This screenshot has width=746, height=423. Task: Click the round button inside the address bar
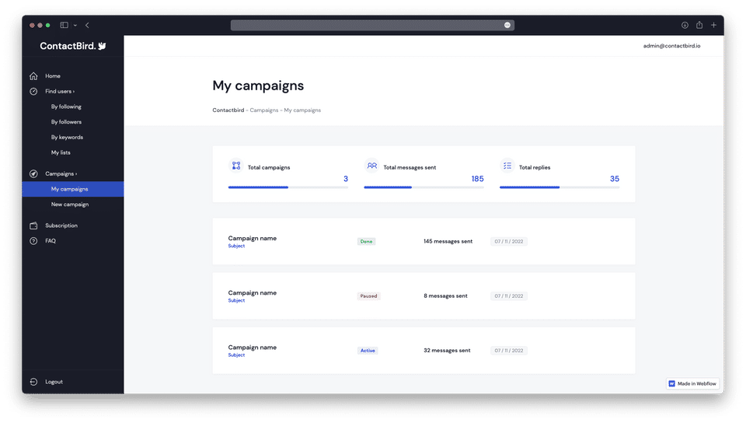click(507, 25)
